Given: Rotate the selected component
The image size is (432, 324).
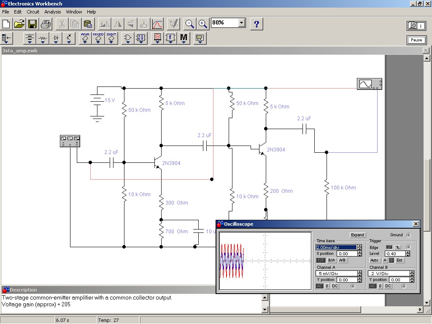Looking at the screenshot, I should (104, 24).
